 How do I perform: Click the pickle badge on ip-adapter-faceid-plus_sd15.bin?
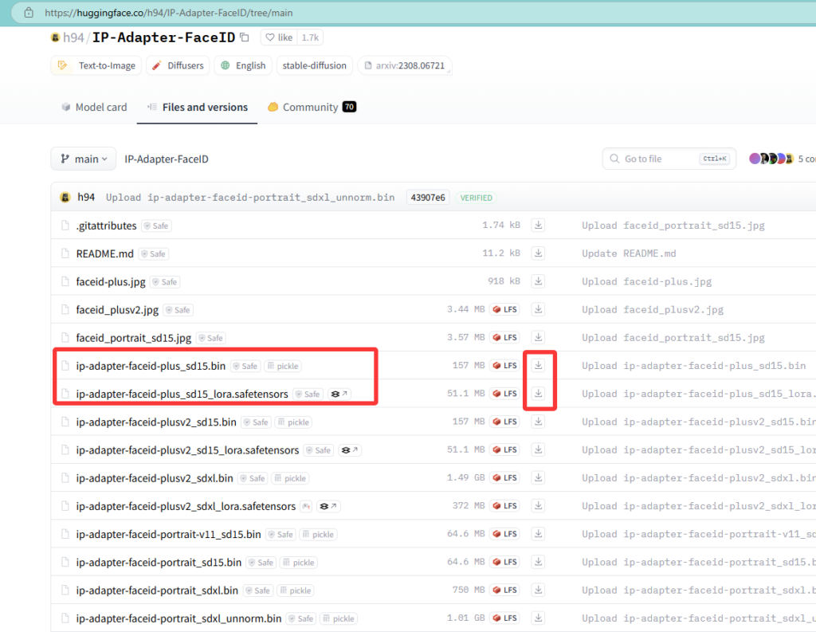(283, 366)
